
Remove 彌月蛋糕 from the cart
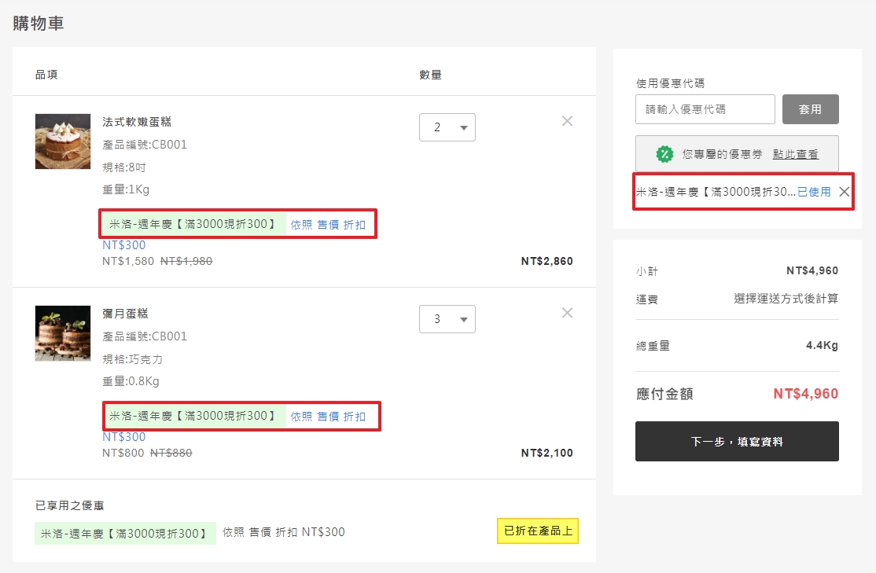click(567, 313)
